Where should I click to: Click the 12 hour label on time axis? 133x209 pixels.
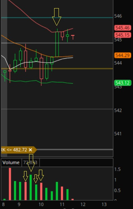pyautogui.click(x=83, y=204)
